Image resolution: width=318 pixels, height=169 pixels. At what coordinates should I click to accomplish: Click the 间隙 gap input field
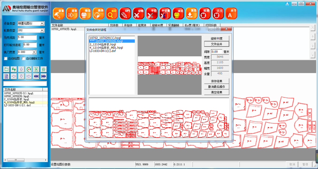pyautogui.click(x=217, y=52)
